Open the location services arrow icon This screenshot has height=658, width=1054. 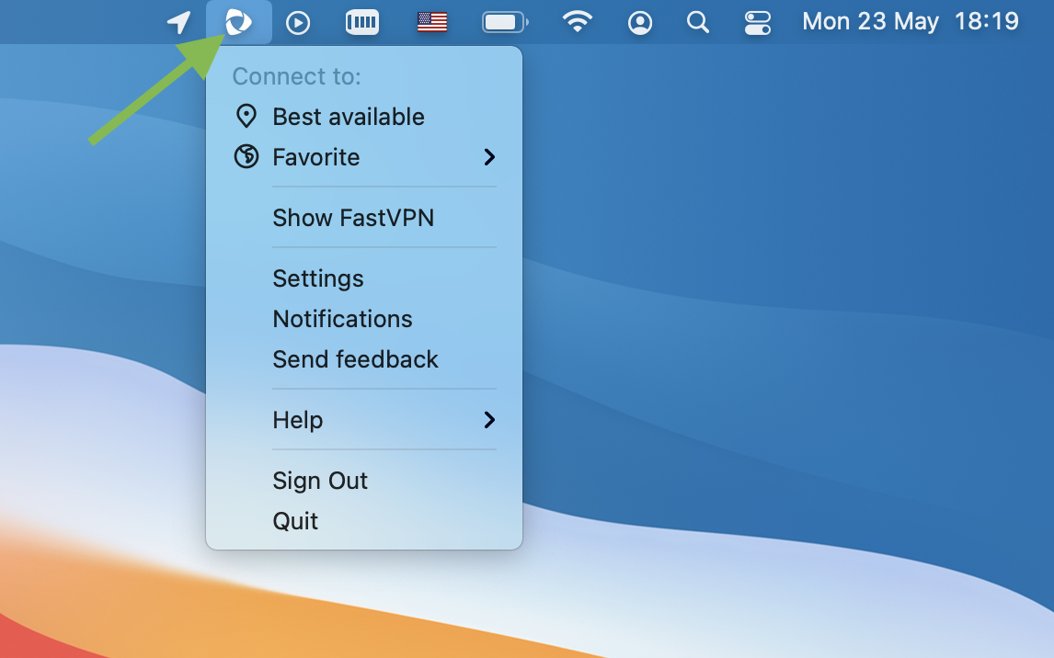[x=178, y=22]
